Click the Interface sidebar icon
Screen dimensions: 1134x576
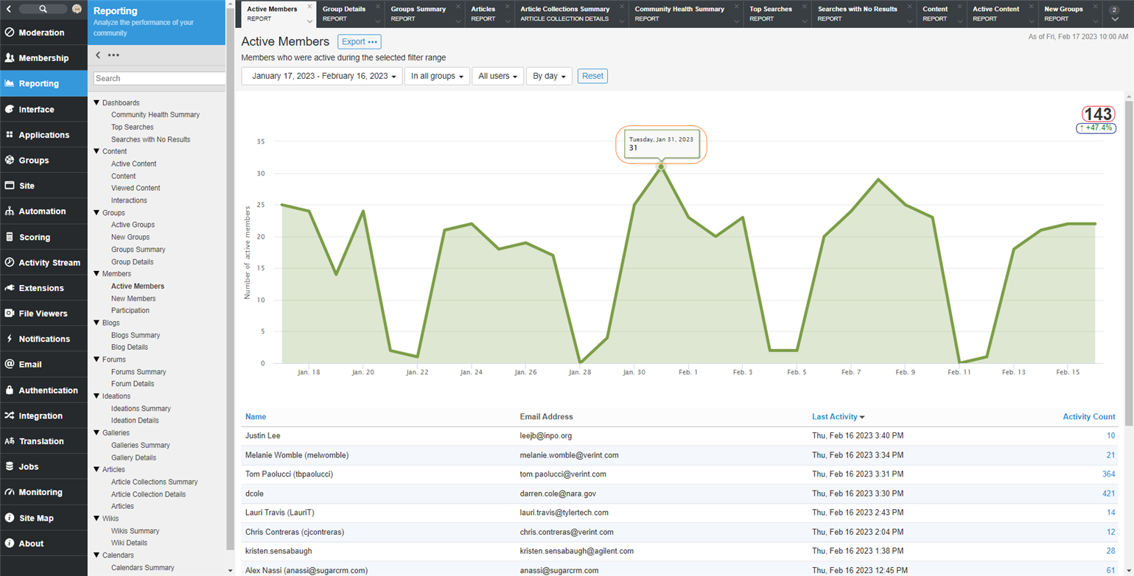10,109
